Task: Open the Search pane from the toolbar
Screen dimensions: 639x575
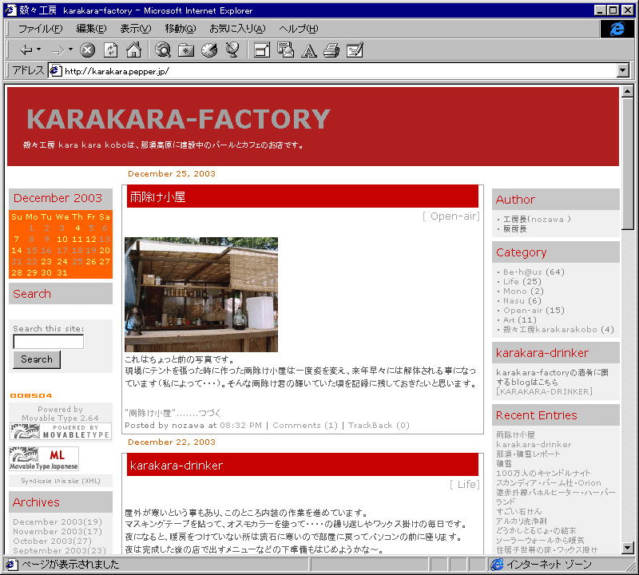Action: pos(163,50)
